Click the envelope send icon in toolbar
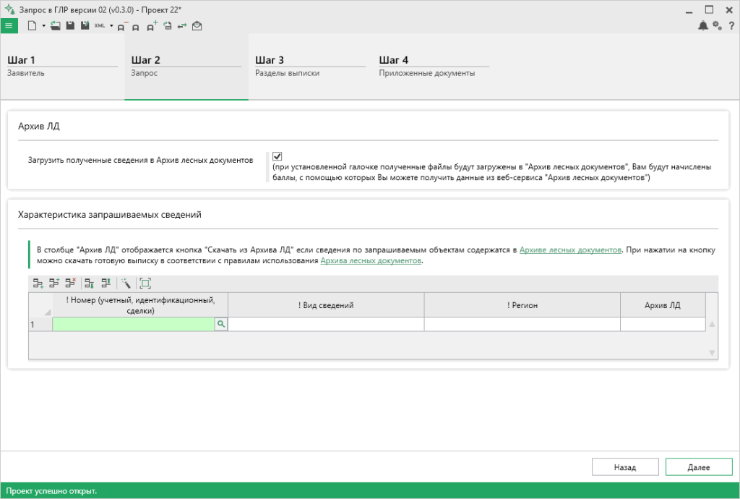The image size is (740, 499). (x=197, y=25)
